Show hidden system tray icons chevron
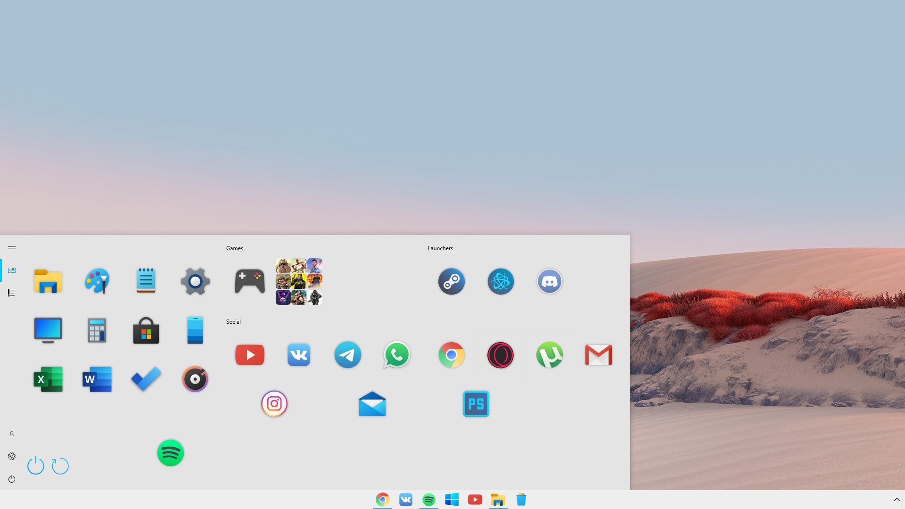The image size is (905, 509). pos(897,500)
